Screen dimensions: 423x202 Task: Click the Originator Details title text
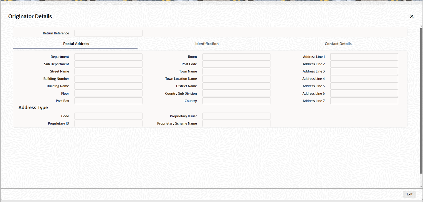[30, 16]
